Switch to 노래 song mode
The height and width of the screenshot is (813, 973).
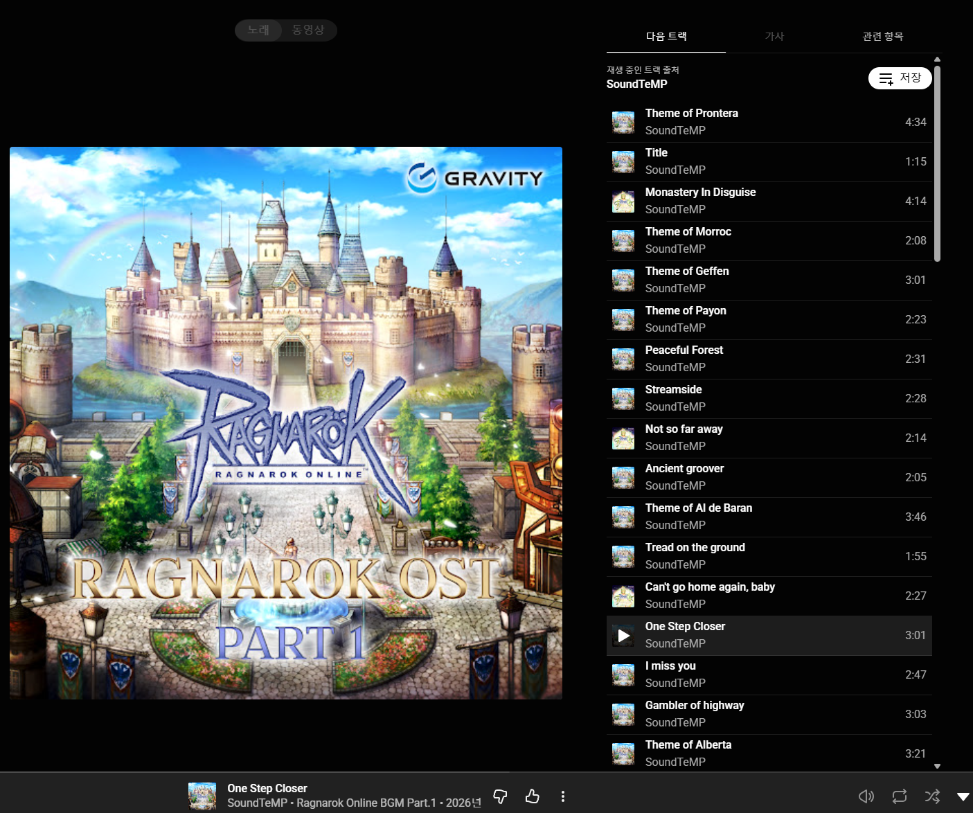point(258,30)
